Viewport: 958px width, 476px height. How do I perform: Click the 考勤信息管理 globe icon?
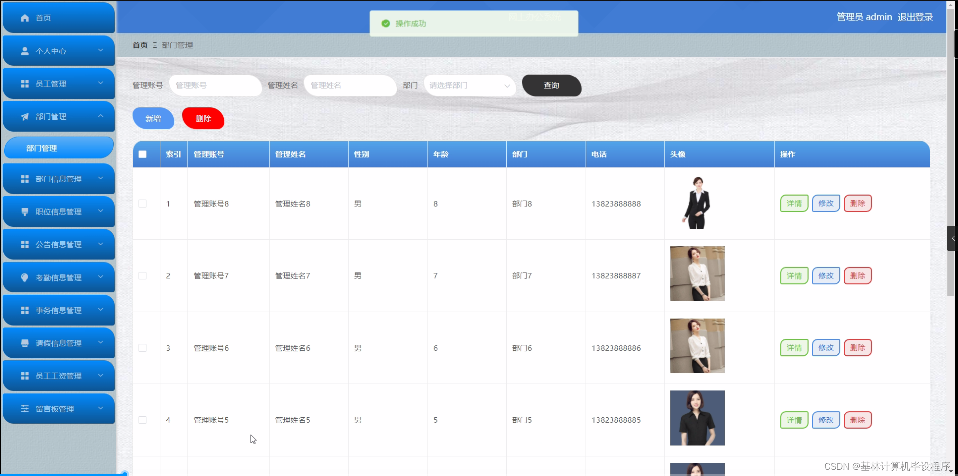coord(25,277)
